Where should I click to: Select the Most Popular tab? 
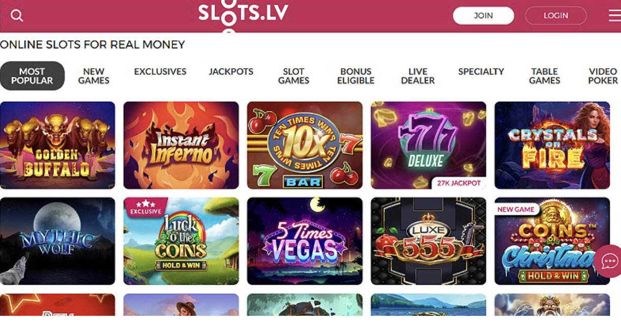tap(32, 76)
